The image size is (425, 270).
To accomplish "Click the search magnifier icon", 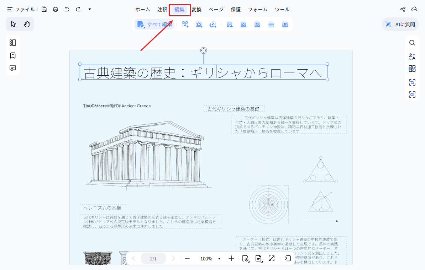I will pos(412,43).
